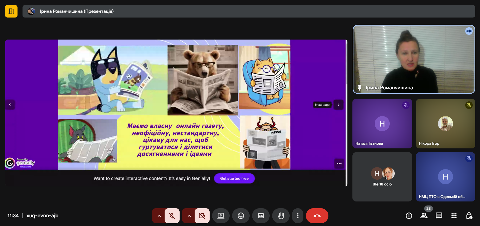This screenshot has height=226, width=480.
Task: Unmute the microphone
Action: [172, 216]
